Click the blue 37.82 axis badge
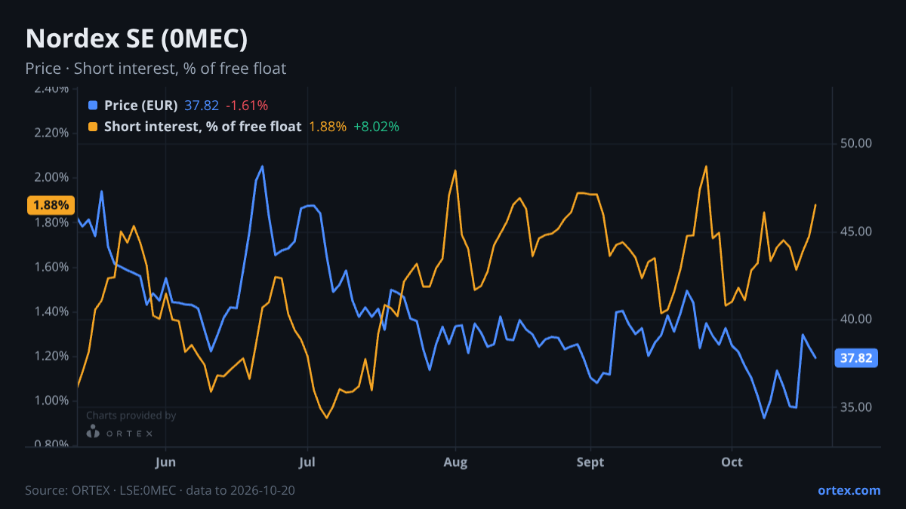This screenshot has width=906, height=509. (856, 358)
